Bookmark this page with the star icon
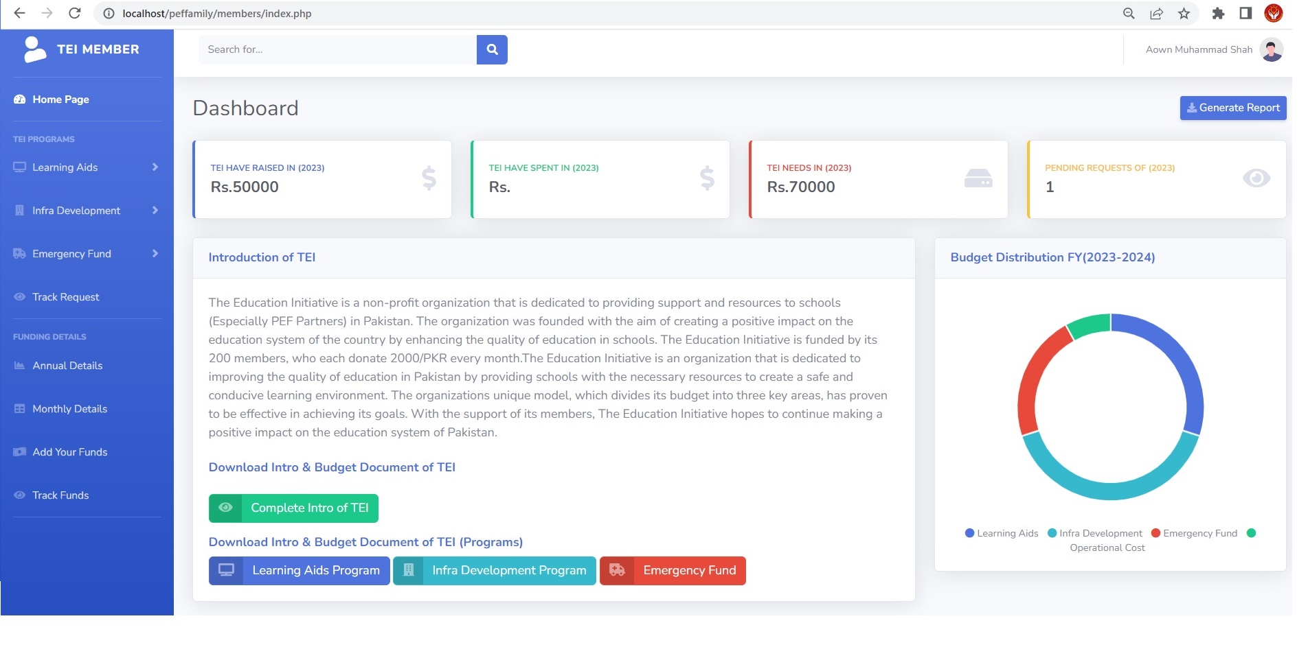Screen dimensions: 1308x647 click(1184, 13)
